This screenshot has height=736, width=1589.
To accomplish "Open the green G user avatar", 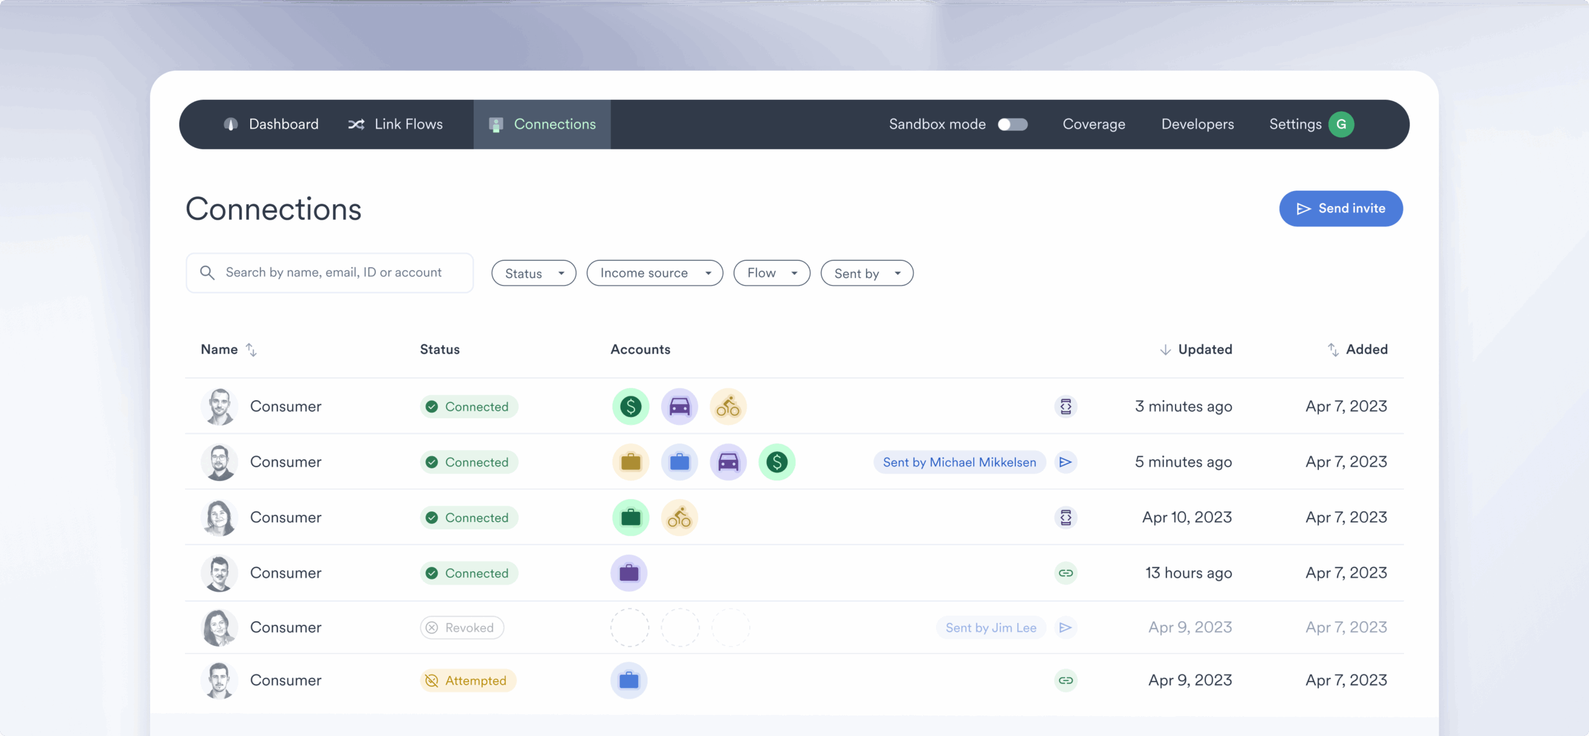I will point(1341,124).
